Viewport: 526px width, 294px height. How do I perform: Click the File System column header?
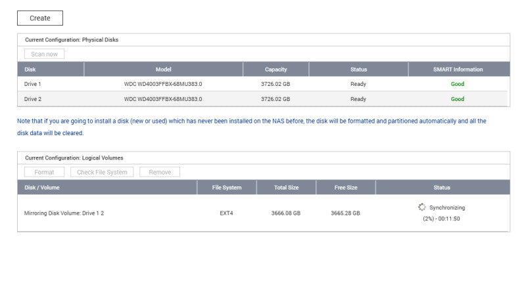[x=227, y=188]
